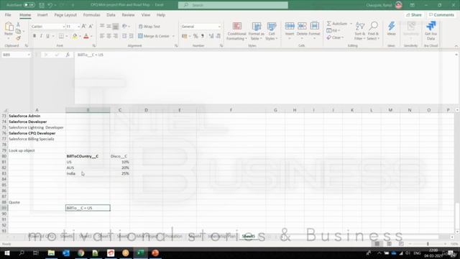Open Sort & Filter menu

click(359, 31)
